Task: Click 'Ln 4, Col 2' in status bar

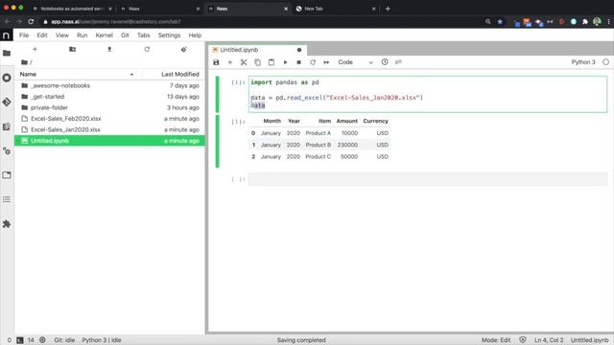Action: coord(549,340)
